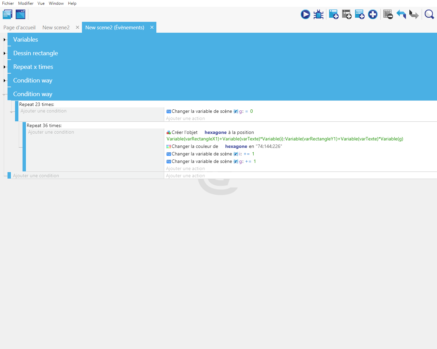Expand the Variables group

pyautogui.click(x=5, y=40)
